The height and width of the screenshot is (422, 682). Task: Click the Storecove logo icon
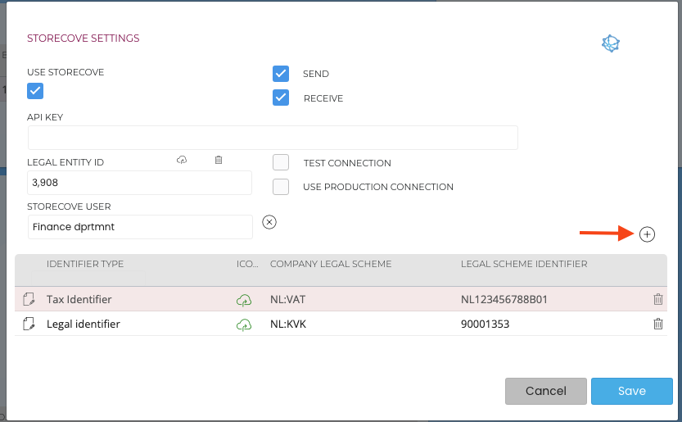pyautogui.click(x=611, y=44)
